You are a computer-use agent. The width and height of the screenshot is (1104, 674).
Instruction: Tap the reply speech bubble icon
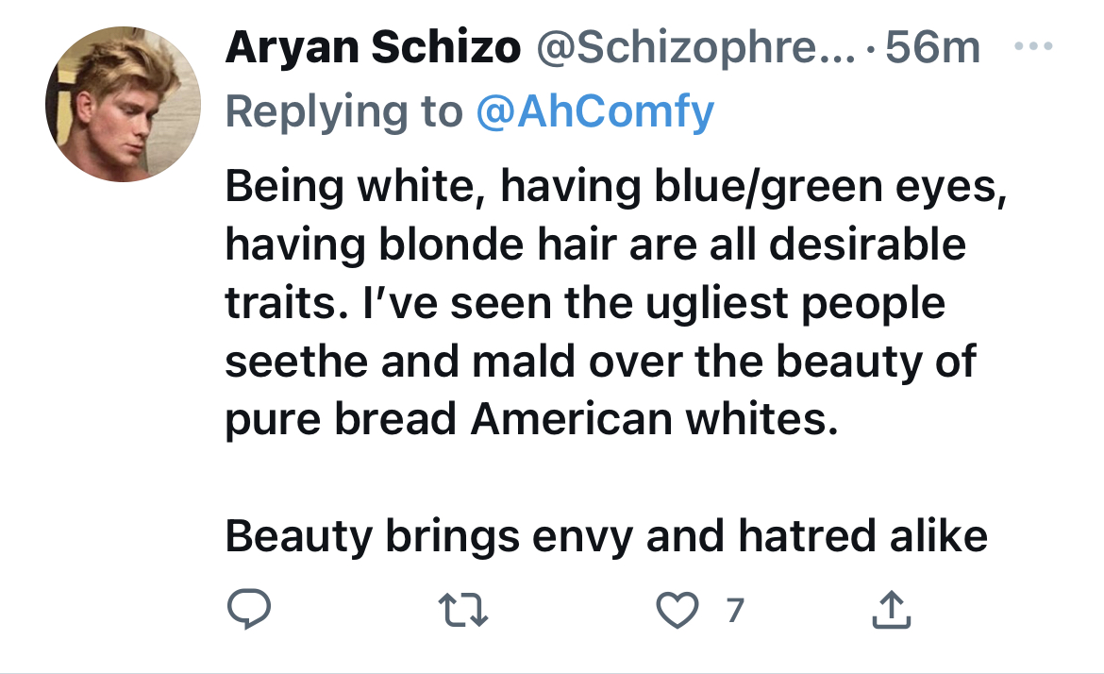[x=249, y=609]
